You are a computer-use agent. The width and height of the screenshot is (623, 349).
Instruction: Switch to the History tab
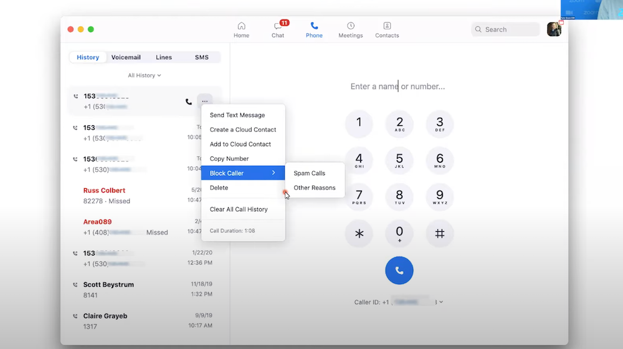click(88, 57)
